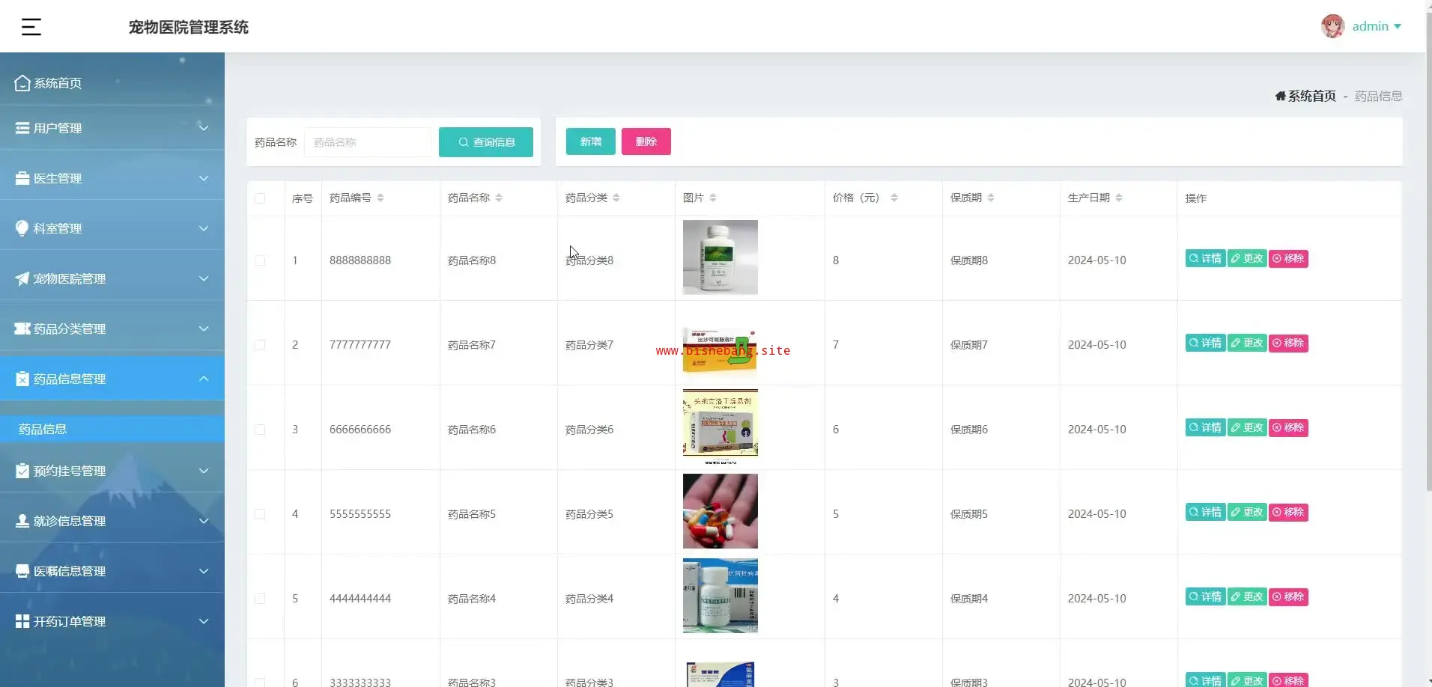Screen dimensions: 1432x687
Task: Open the image thumbnail for 药品名称8
Action: pyautogui.click(x=720, y=257)
